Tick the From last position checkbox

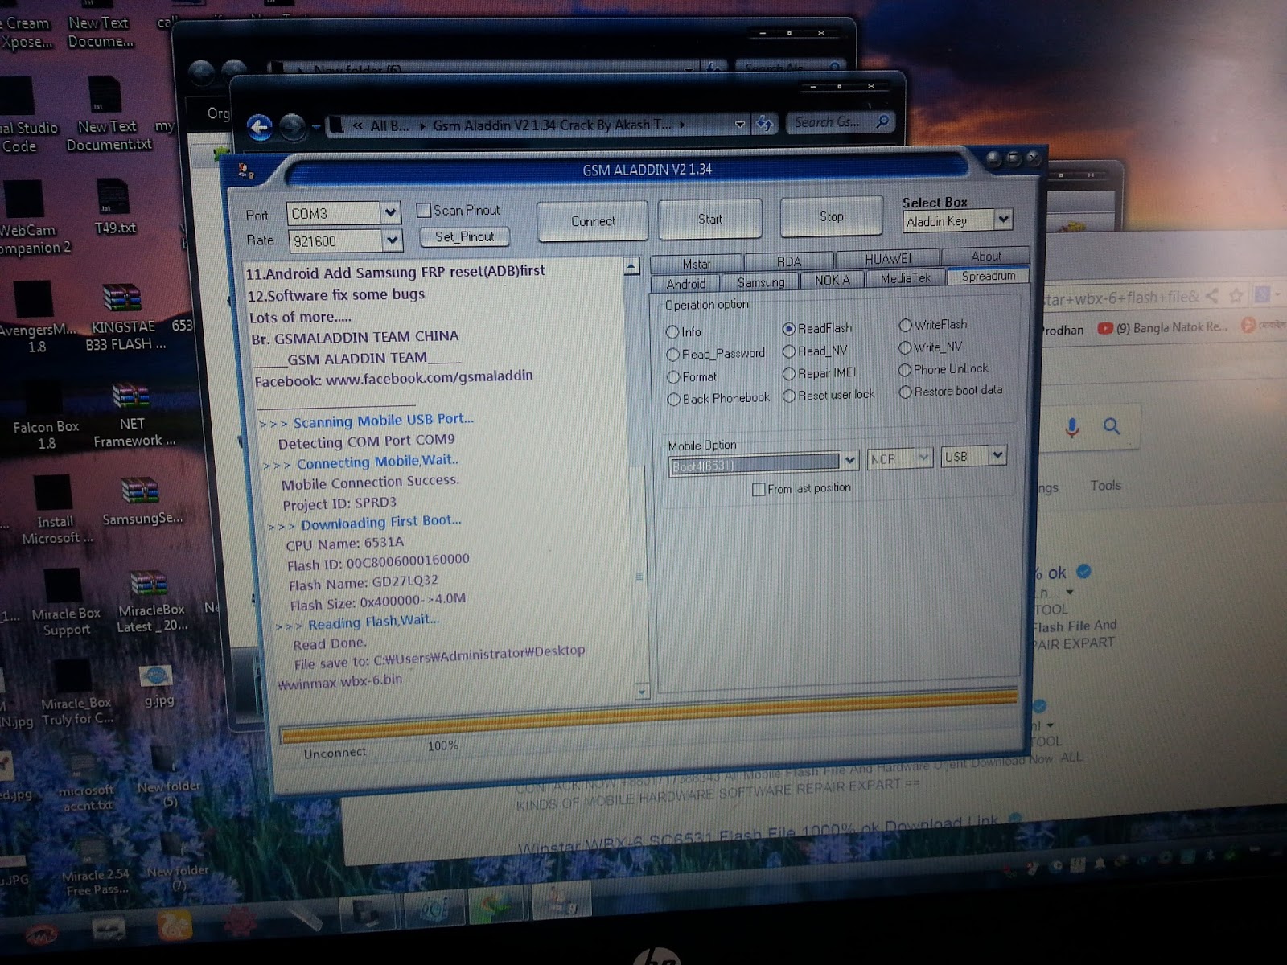[759, 489]
